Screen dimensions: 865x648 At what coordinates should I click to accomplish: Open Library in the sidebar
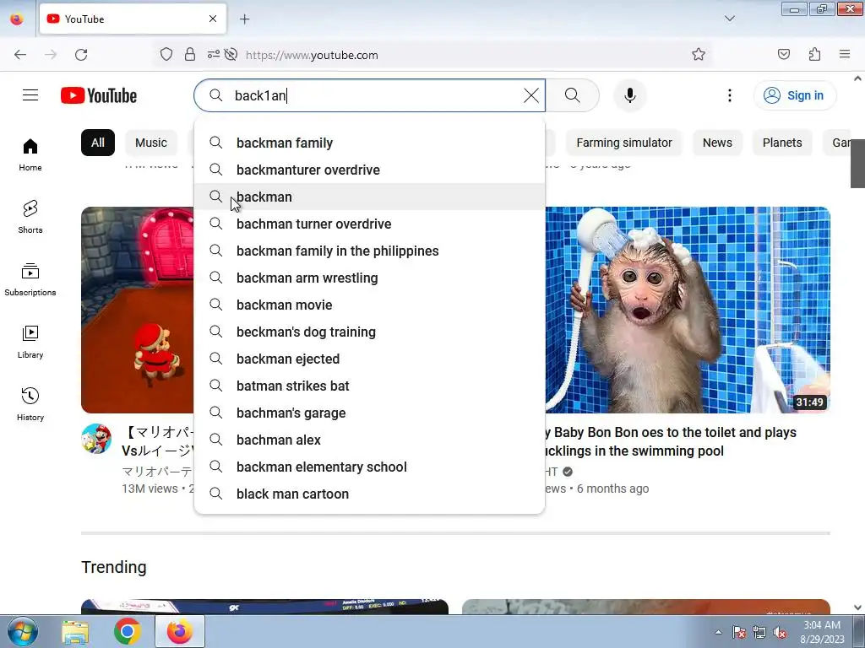click(x=30, y=343)
